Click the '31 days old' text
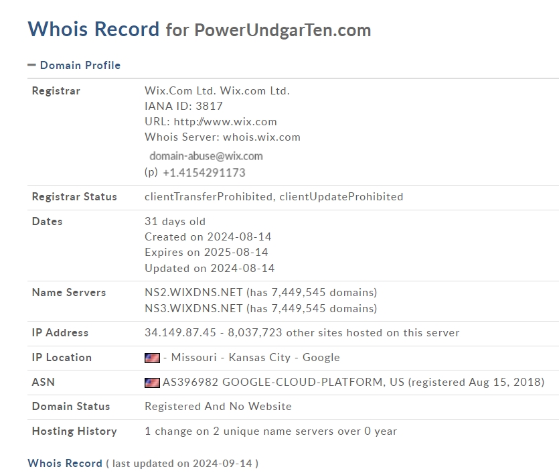This screenshot has width=559, height=475. [x=175, y=221]
